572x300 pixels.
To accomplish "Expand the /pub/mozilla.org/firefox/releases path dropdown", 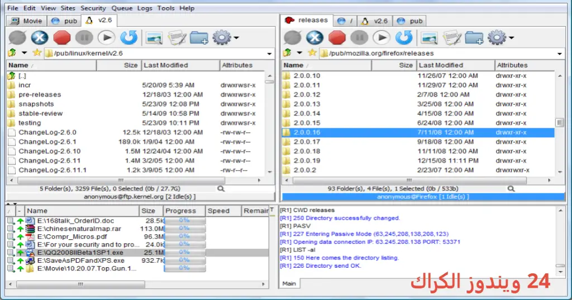I will pos(559,54).
